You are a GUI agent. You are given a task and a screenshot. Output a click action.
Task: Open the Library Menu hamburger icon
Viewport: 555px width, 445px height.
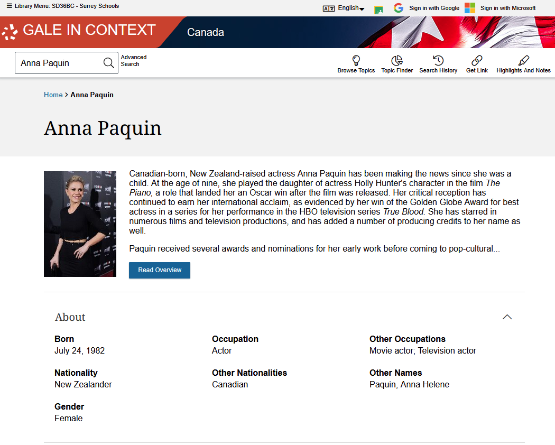point(10,6)
